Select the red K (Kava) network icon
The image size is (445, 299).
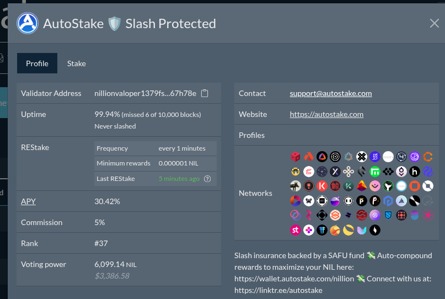pyautogui.click(x=322, y=186)
